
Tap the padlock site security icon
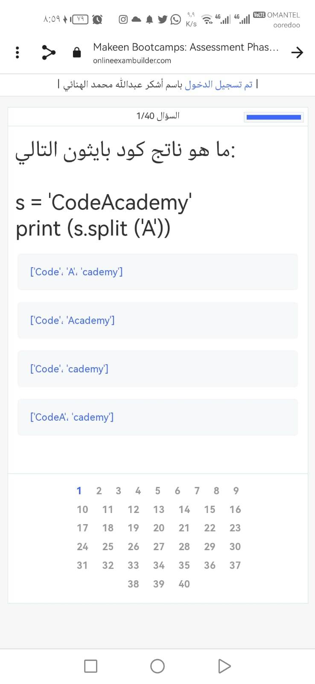77,53
